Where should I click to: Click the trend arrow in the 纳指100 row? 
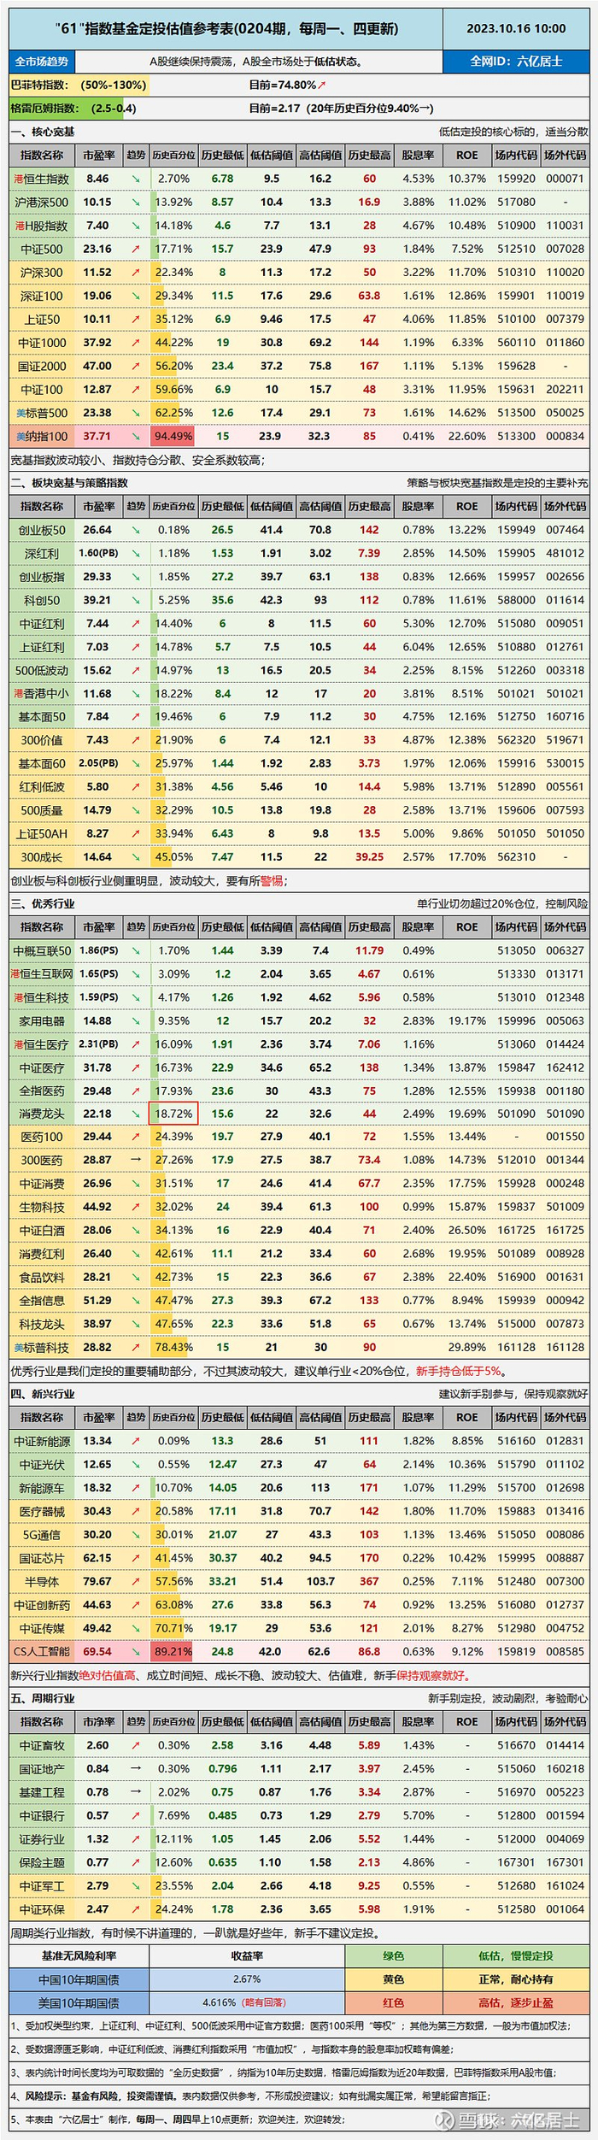[136, 436]
